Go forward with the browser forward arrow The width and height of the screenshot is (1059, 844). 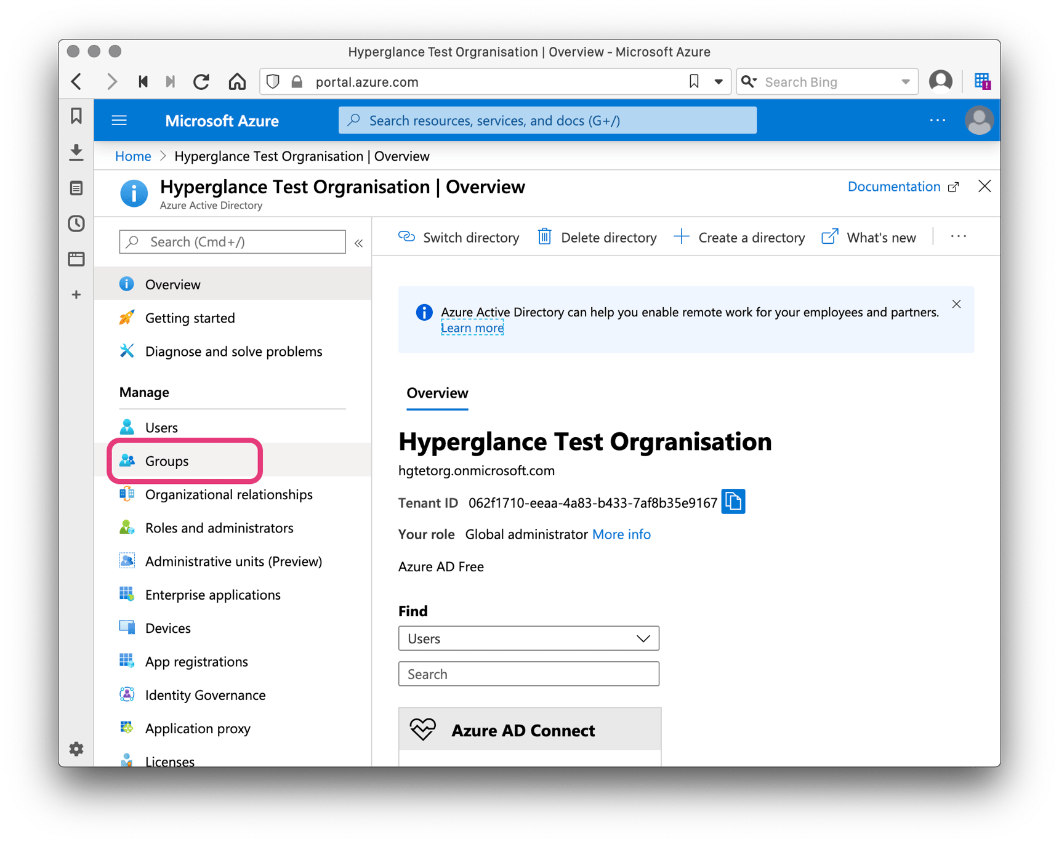(111, 82)
